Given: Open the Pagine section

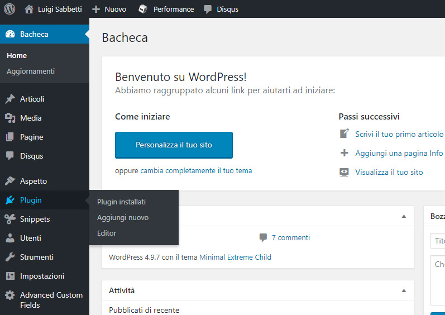Looking at the screenshot, I should point(31,137).
